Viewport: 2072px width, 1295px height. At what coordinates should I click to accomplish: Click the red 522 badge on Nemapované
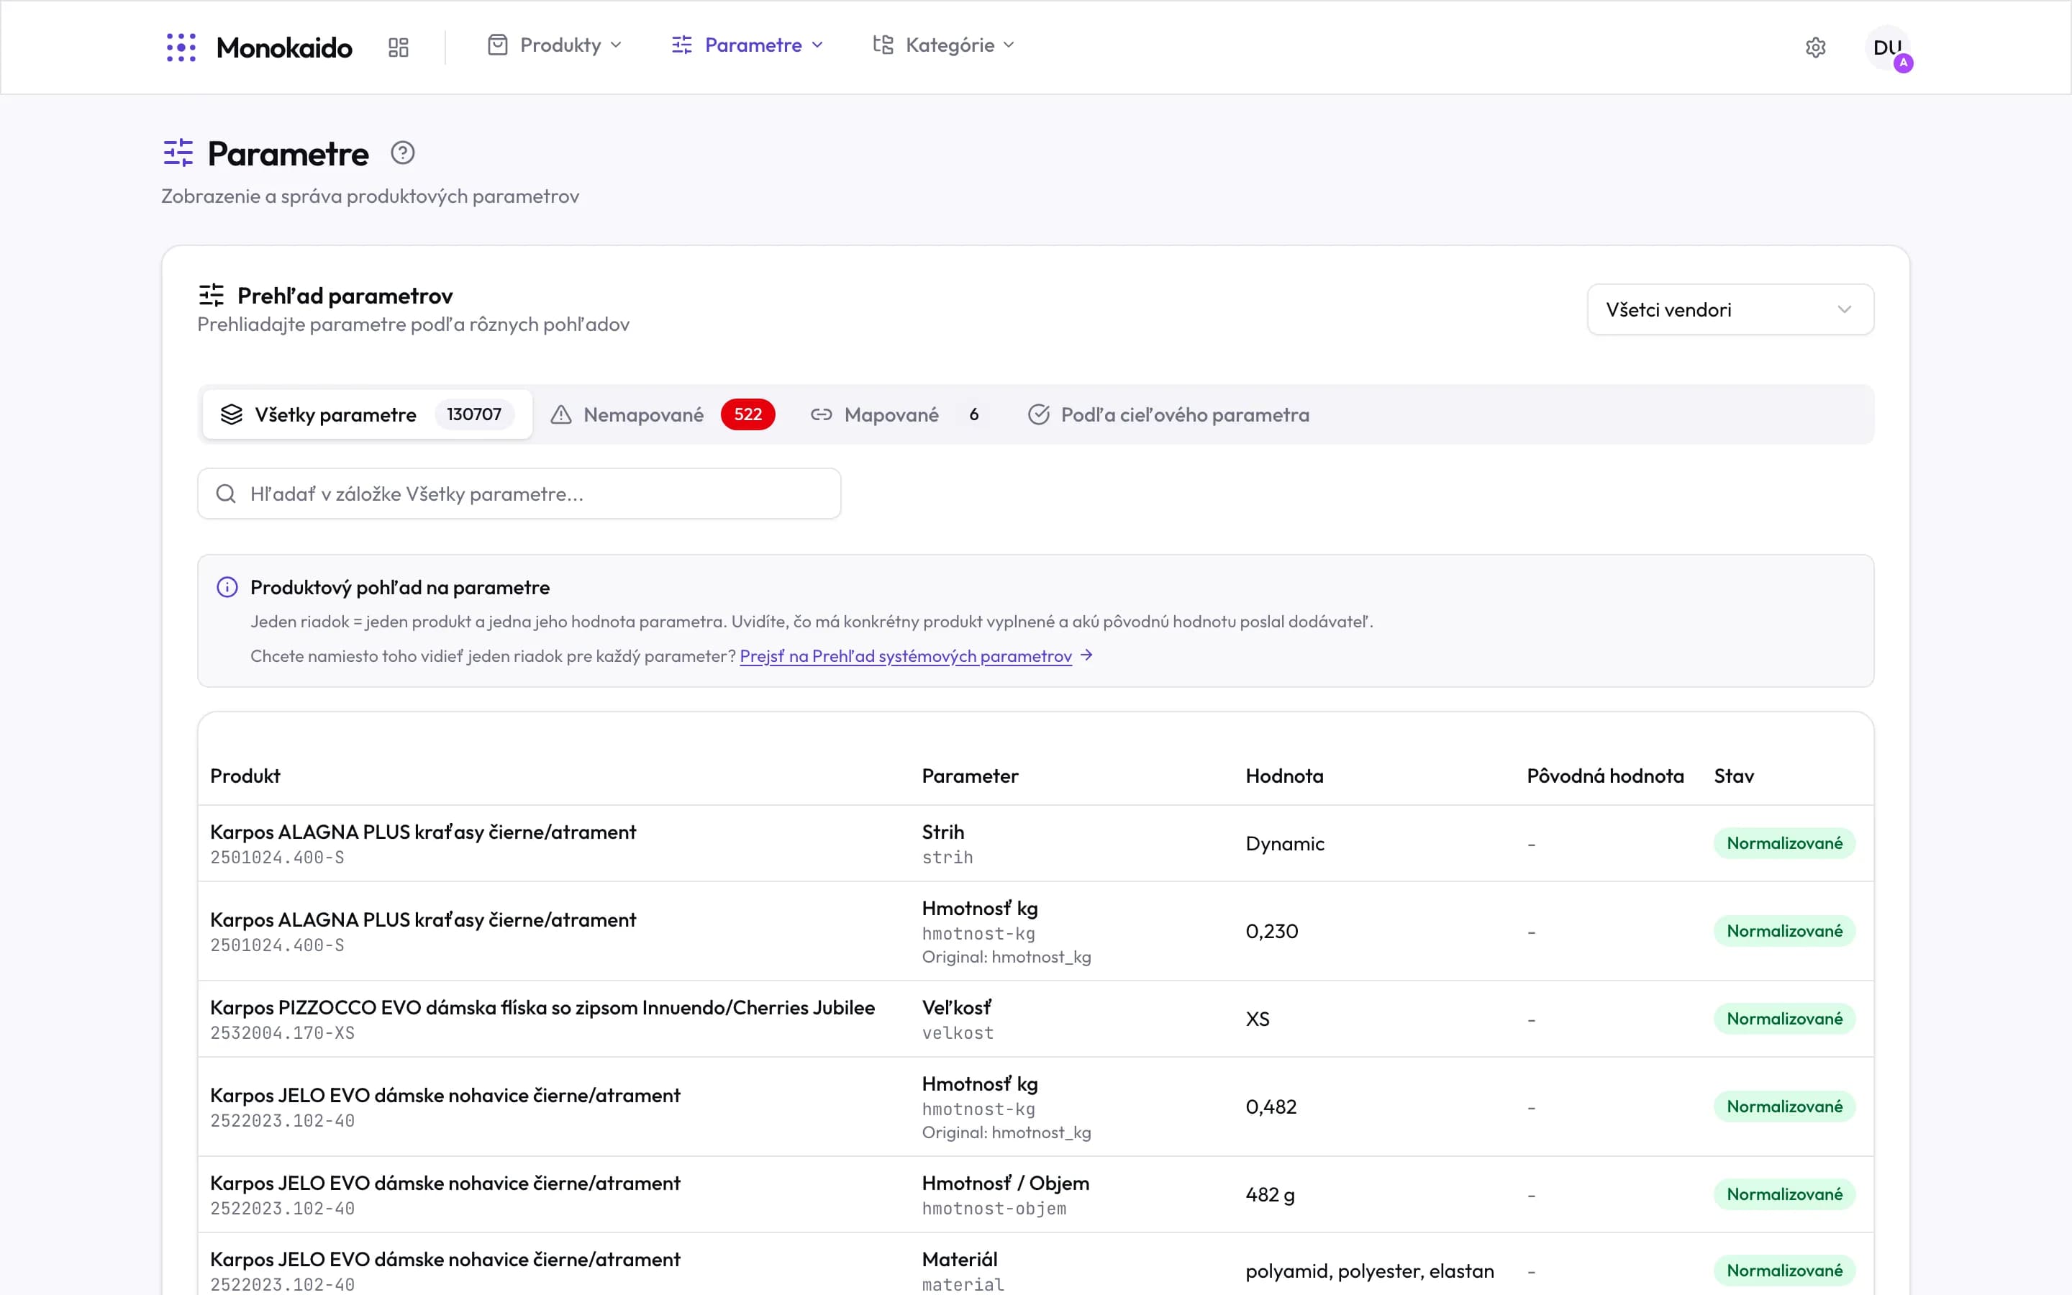tap(748, 414)
